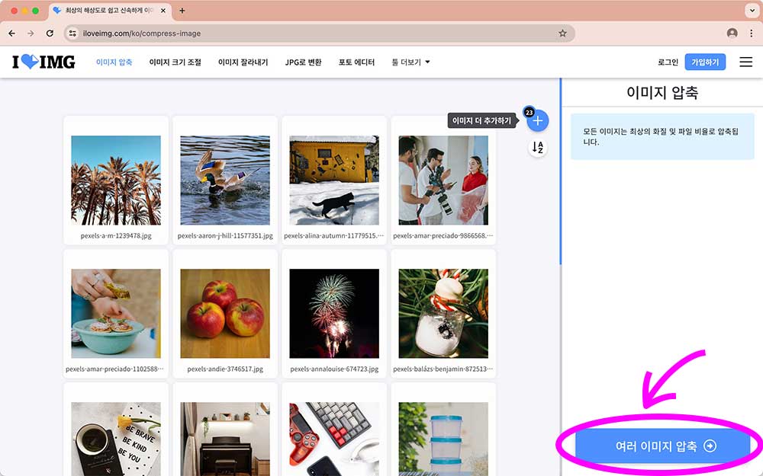Screen dimensions: 763x476
Task: Open 이미지 잘라내기 menu item
Action: [243, 62]
